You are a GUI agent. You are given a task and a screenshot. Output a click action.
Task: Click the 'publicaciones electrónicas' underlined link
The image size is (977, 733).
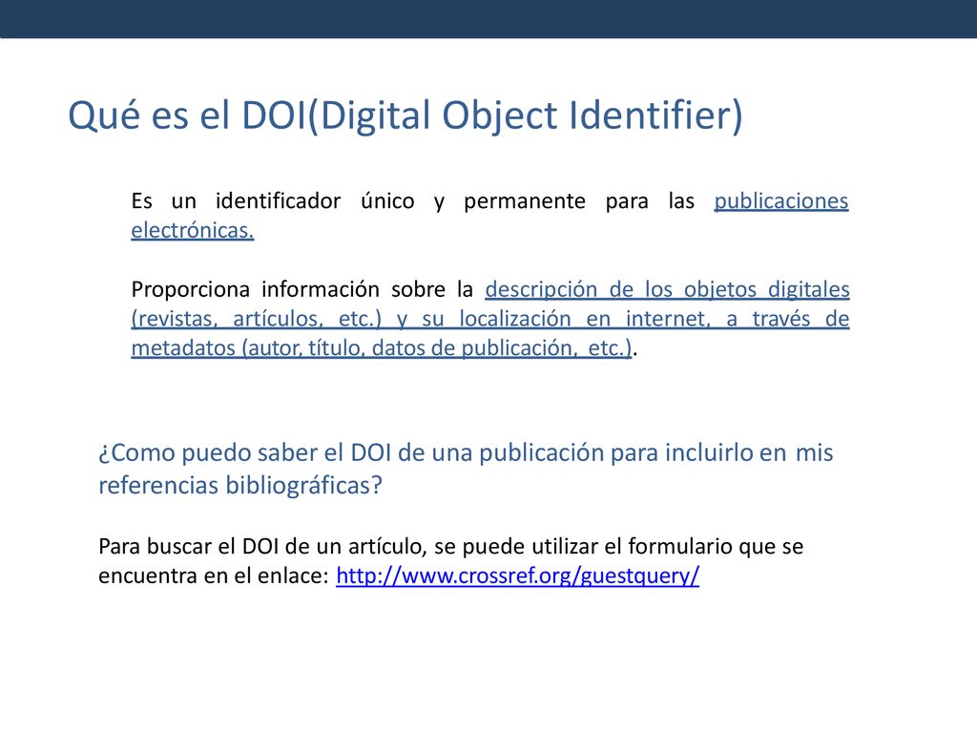click(x=780, y=201)
